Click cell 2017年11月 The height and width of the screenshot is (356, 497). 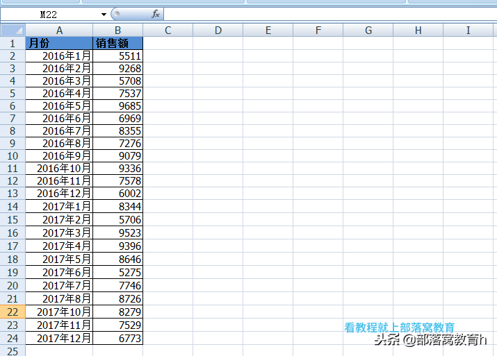click(x=59, y=325)
